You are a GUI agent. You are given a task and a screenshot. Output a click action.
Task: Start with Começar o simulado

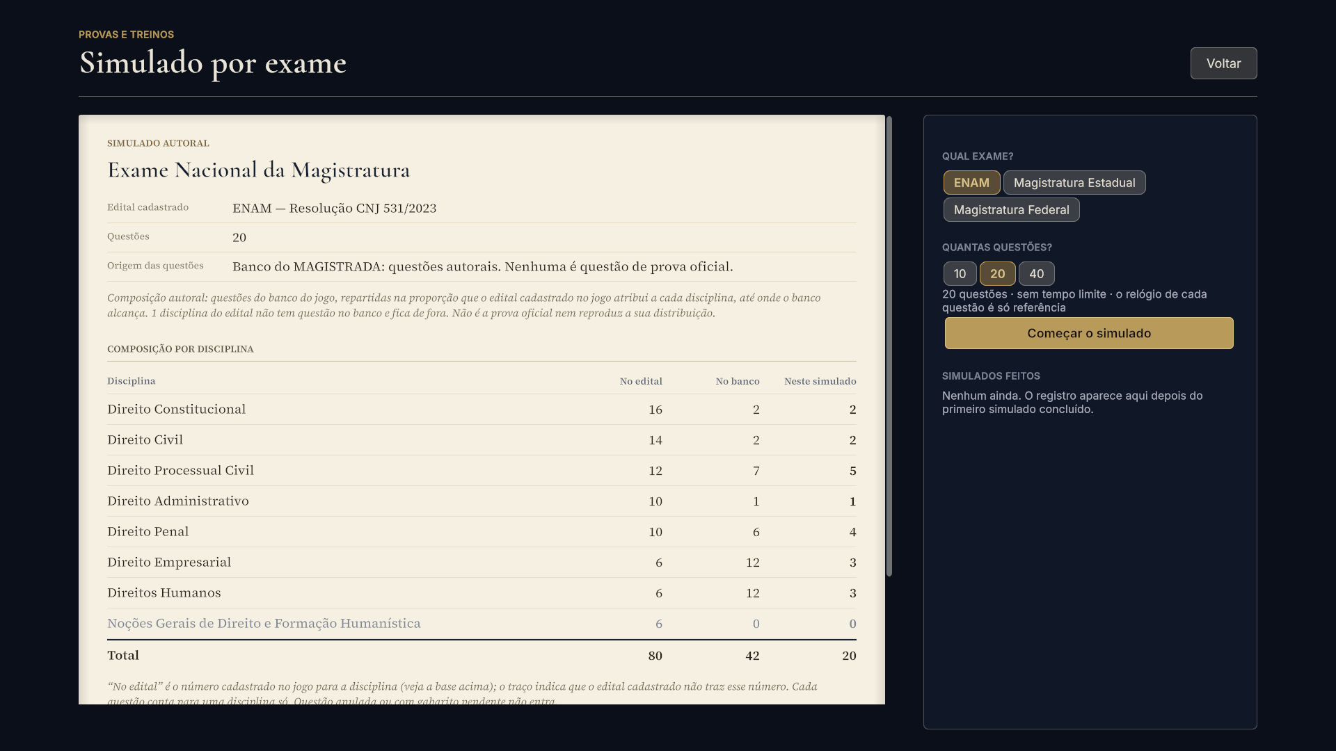pos(1089,333)
